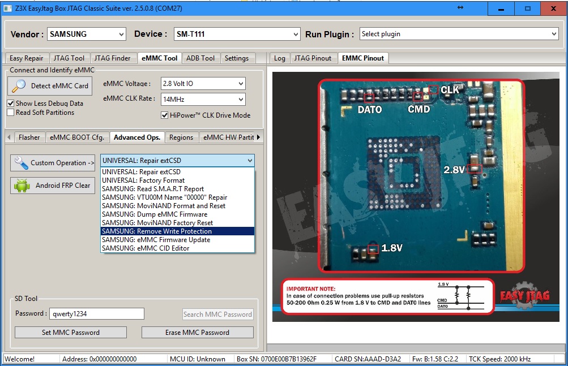568x366 pixels.
Task: Open the Vendor dropdown showing SAMSUNG
Action: [x=87, y=34]
